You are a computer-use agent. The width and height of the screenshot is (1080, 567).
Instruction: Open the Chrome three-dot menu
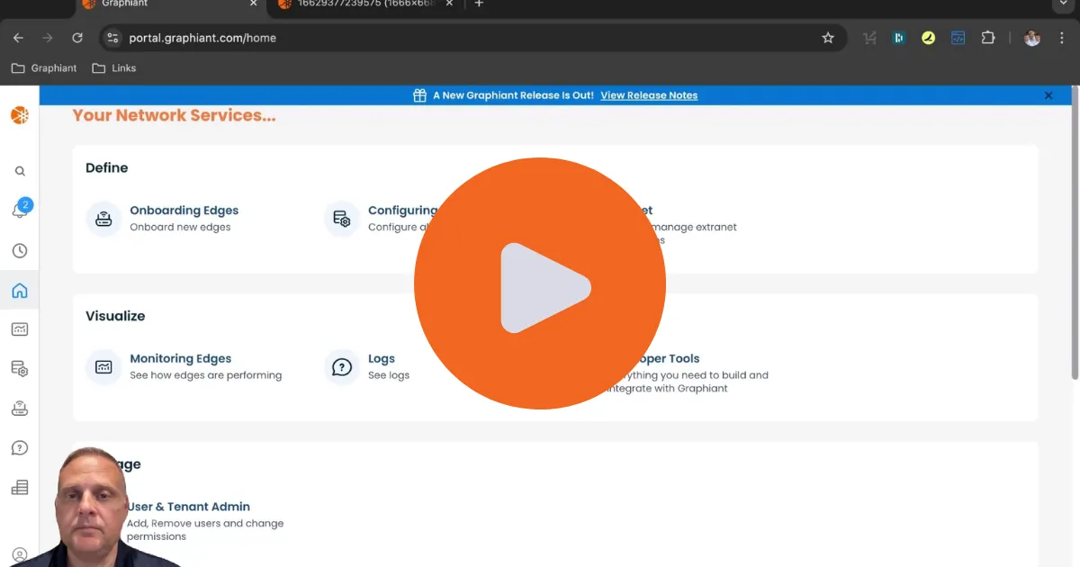[1061, 38]
